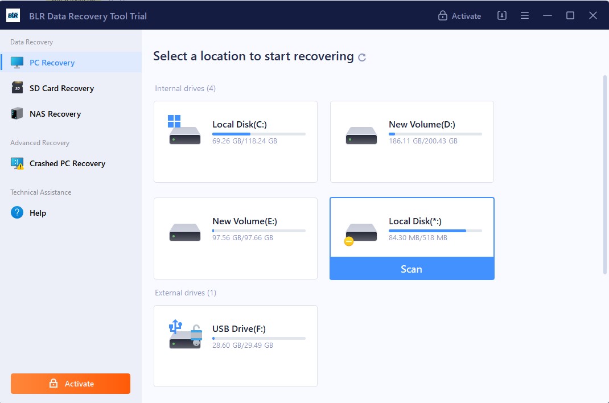Click the USB Drive(F:) locked drive icon
The image size is (609, 403).
[185, 334]
